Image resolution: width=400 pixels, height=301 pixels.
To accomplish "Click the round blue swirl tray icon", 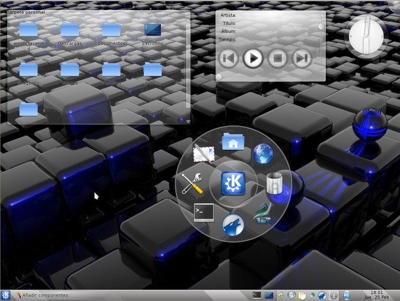I will [x=291, y=295].
